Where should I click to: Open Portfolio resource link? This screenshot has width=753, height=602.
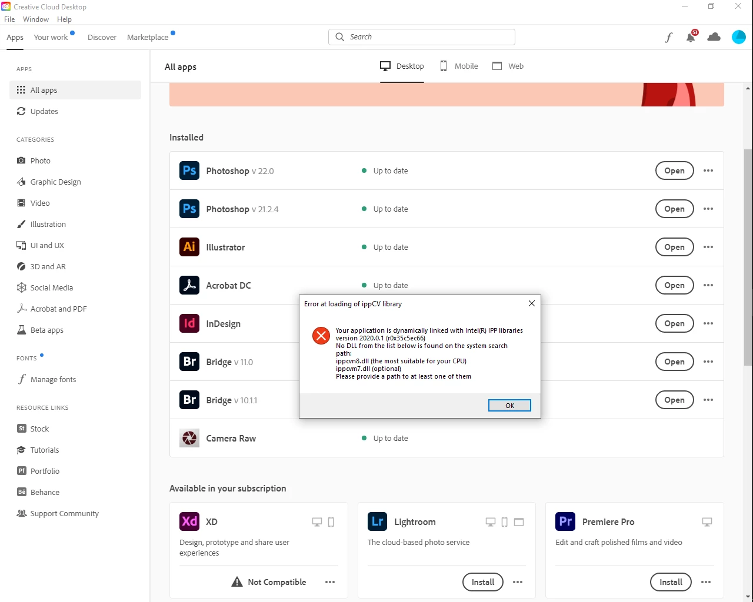75,471
